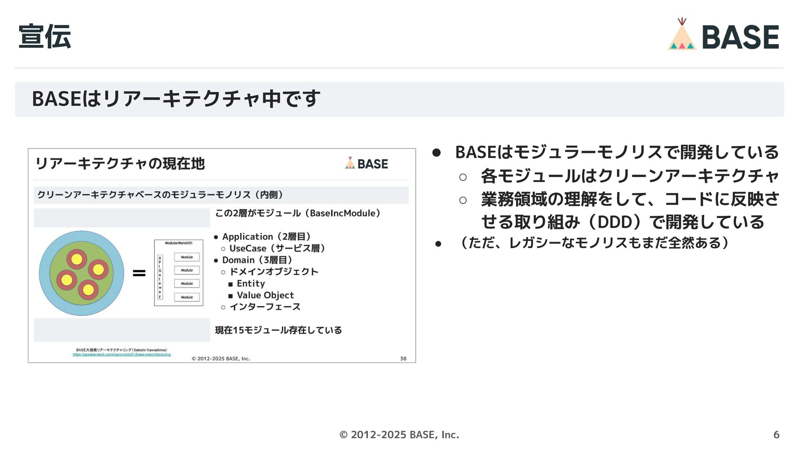Click the small BASE logo inside the embedded slide
The height and width of the screenshot is (449, 799).
366,163
